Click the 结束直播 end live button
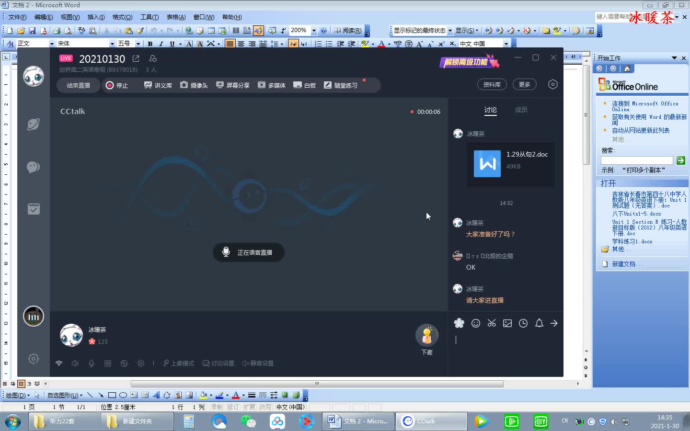Viewport: 690px width, 431px height. [x=79, y=85]
